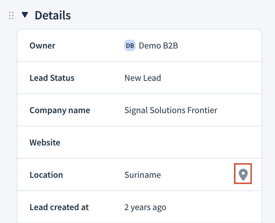Click the Location value Suriname
Image resolution: width=275 pixels, height=223 pixels.
tap(143, 175)
